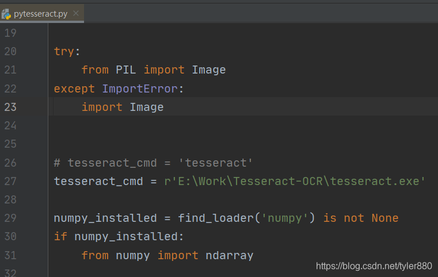Click line number 20 in the gutter
The image size is (438, 277).
pos(10,51)
